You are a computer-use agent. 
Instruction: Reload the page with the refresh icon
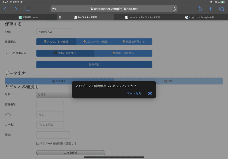174,9
